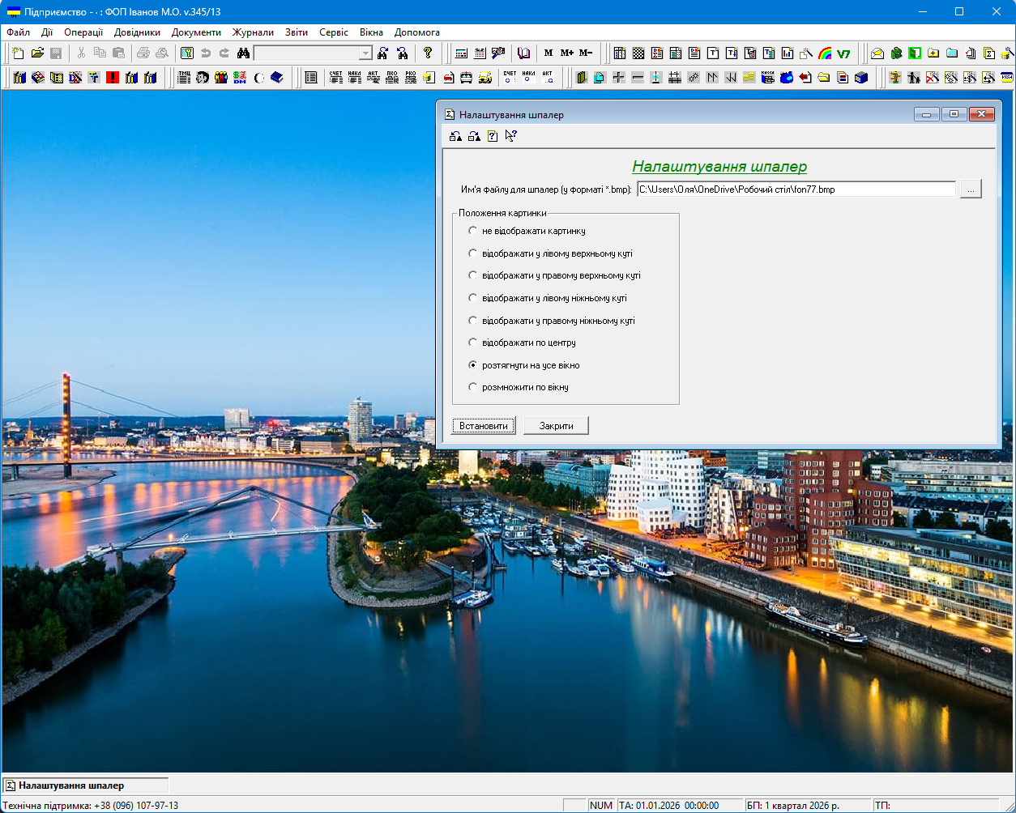Click the red exclamation mark icon
The width and height of the screenshot is (1016, 813).
(x=113, y=78)
